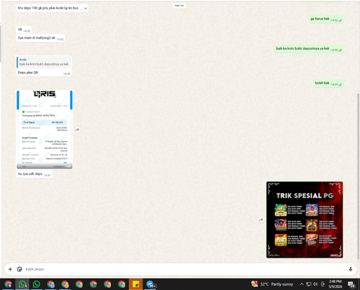Open the TRIK SPESIAL PG picture
Screen dimensions: 360x290
point(305,219)
